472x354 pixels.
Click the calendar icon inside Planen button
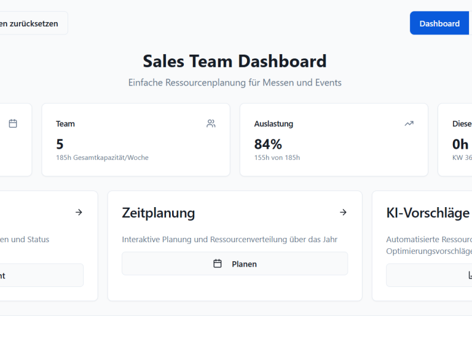[x=217, y=264]
